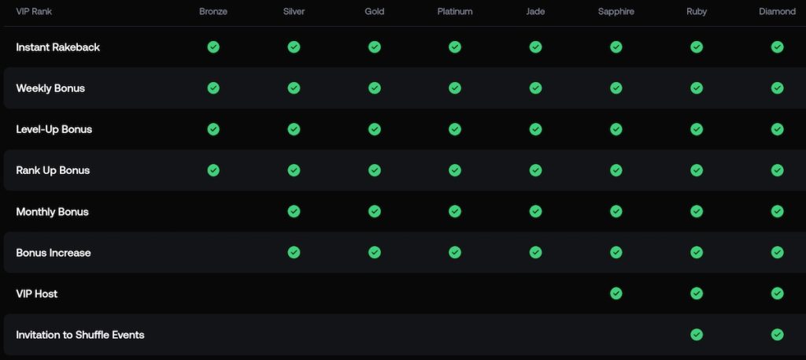
Task: Select the Invitation to Shuffle Events label
Action: click(80, 335)
